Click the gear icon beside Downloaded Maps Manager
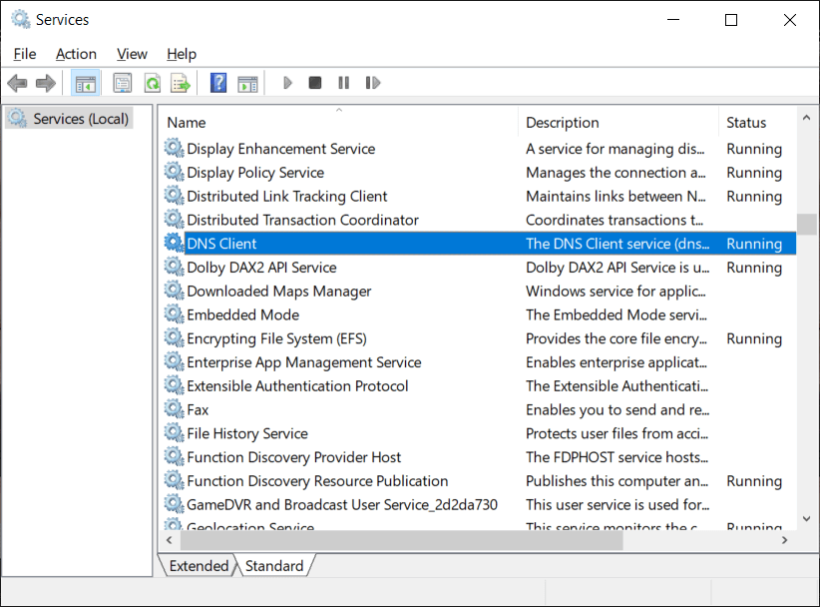This screenshot has height=607, width=820. pyautogui.click(x=174, y=292)
